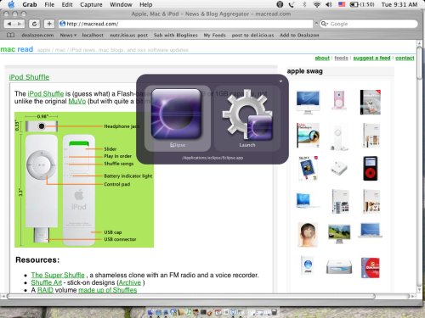The width and height of the screenshot is (425, 318).
Task: Open the Apple menu
Action: pyautogui.click(x=11, y=4)
